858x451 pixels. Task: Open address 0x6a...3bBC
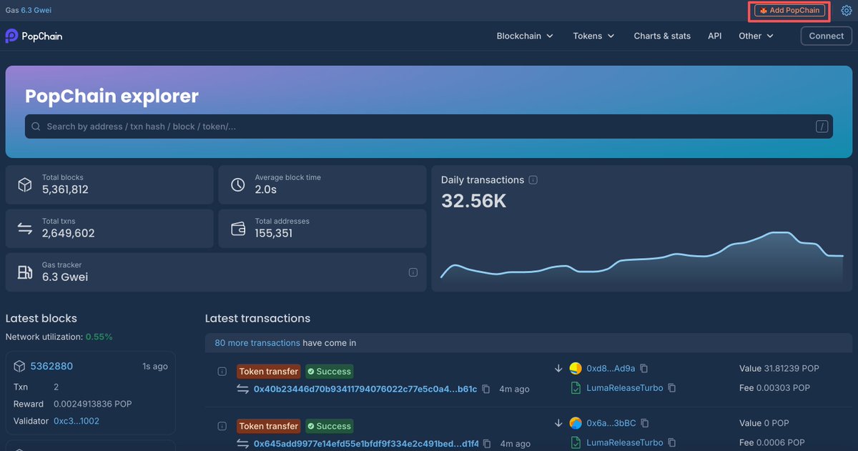point(611,423)
